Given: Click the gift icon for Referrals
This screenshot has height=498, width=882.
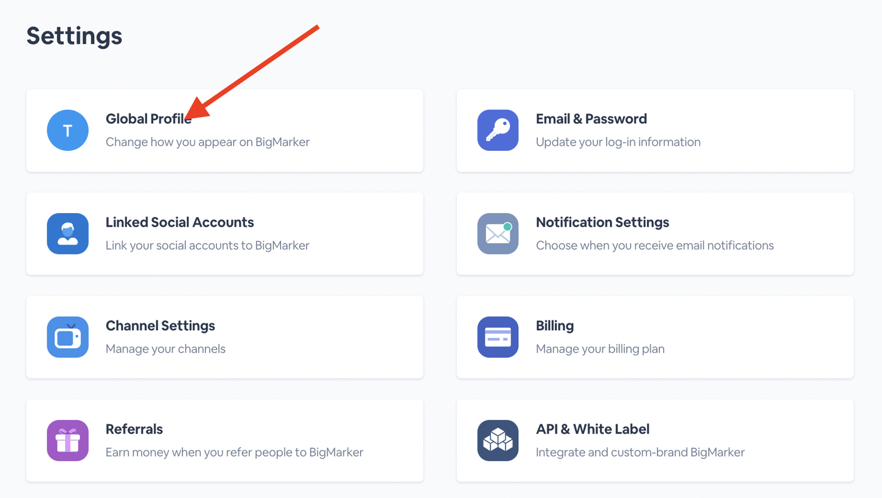Looking at the screenshot, I should pyautogui.click(x=67, y=440).
